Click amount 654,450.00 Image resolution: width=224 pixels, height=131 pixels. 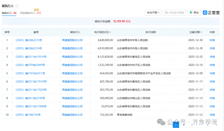click(106, 73)
